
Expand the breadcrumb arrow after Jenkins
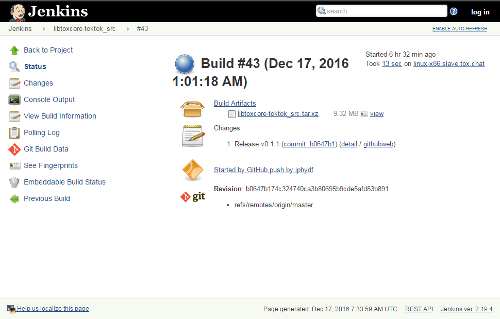coord(44,29)
